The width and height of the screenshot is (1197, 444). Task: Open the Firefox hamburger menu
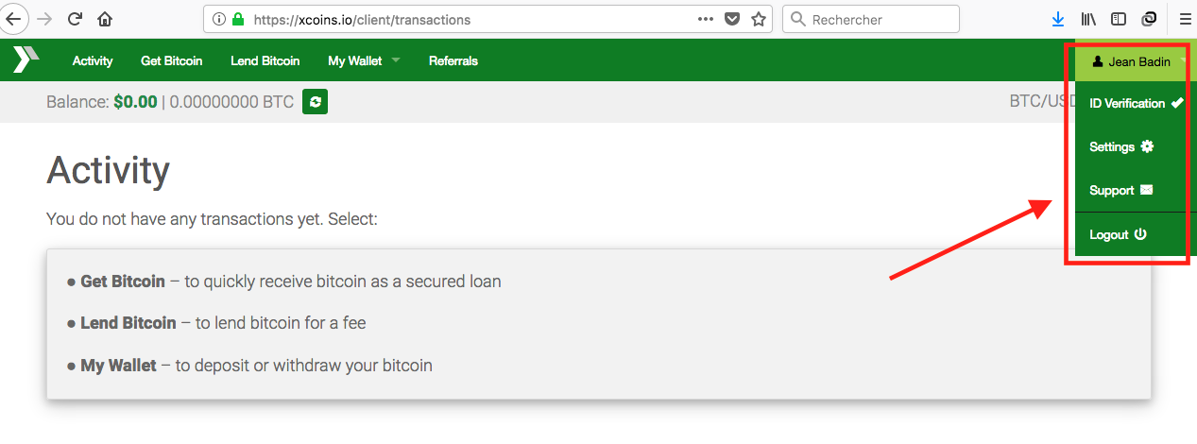coord(1185,19)
